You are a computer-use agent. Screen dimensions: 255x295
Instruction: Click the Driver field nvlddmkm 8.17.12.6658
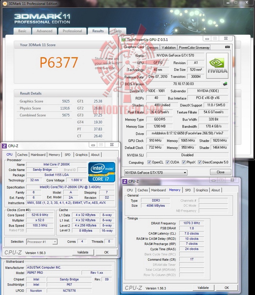point(187,133)
